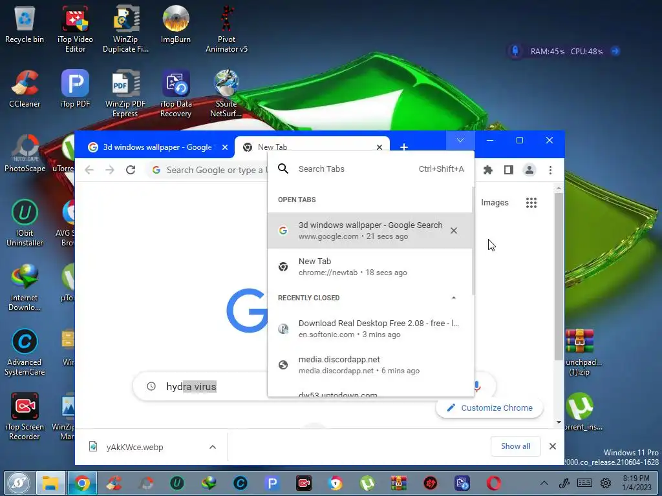Screen dimensions: 662x496
Task: Toggle Chrome side panel icon
Action: click(x=509, y=170)
